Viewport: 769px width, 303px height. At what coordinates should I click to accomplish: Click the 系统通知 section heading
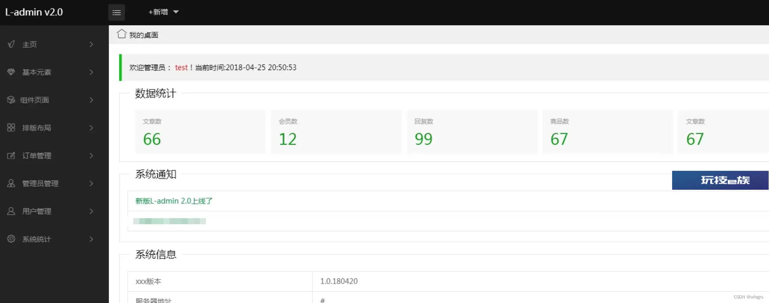[x=156, y=174]
